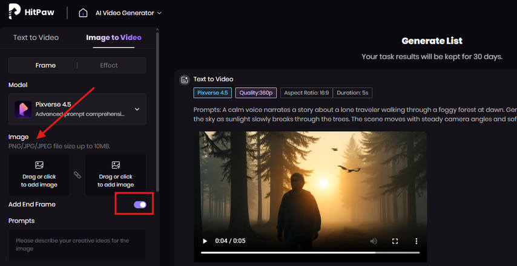Expand the Pixverse 4.5 model selector
Screen dimensions: 517x266
(x=77, y=109)
